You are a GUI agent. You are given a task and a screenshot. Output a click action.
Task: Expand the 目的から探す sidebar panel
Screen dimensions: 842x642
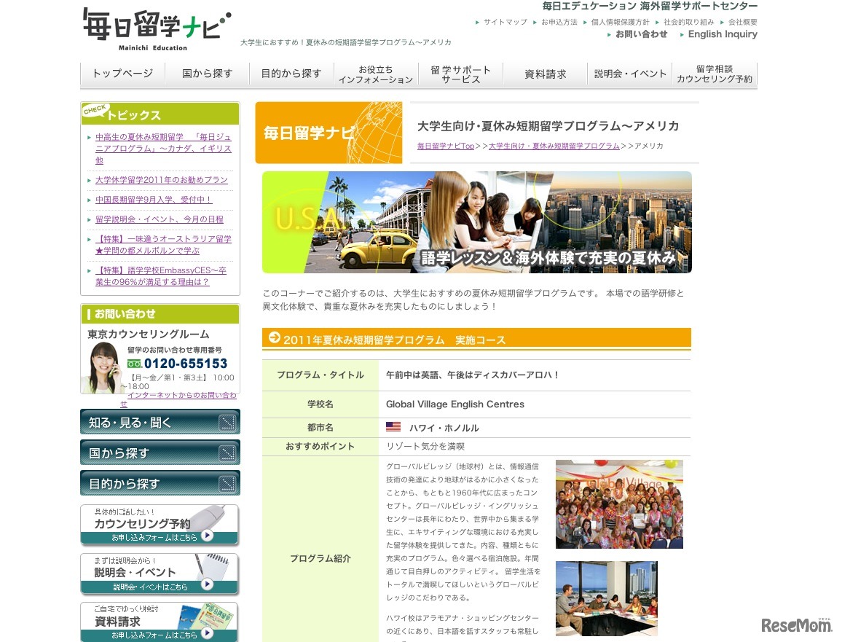tap(228, 482)
